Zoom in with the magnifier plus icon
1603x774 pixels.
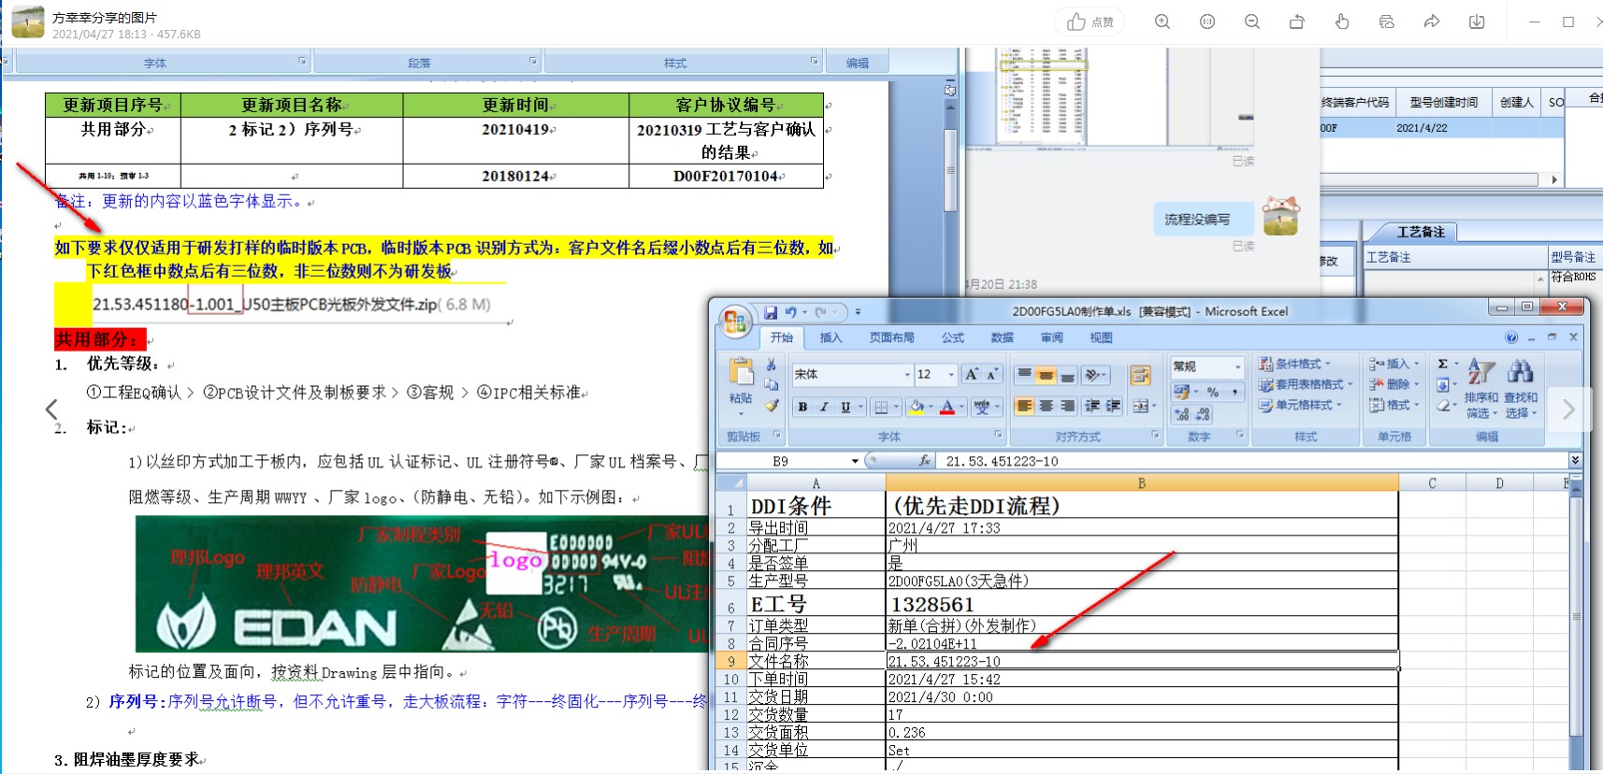(1163, 21)
